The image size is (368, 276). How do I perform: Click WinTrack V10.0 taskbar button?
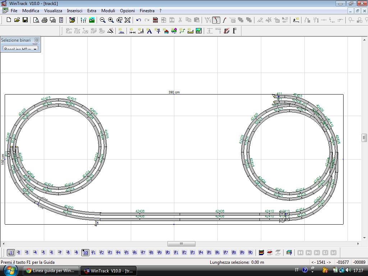click(109, 271)
